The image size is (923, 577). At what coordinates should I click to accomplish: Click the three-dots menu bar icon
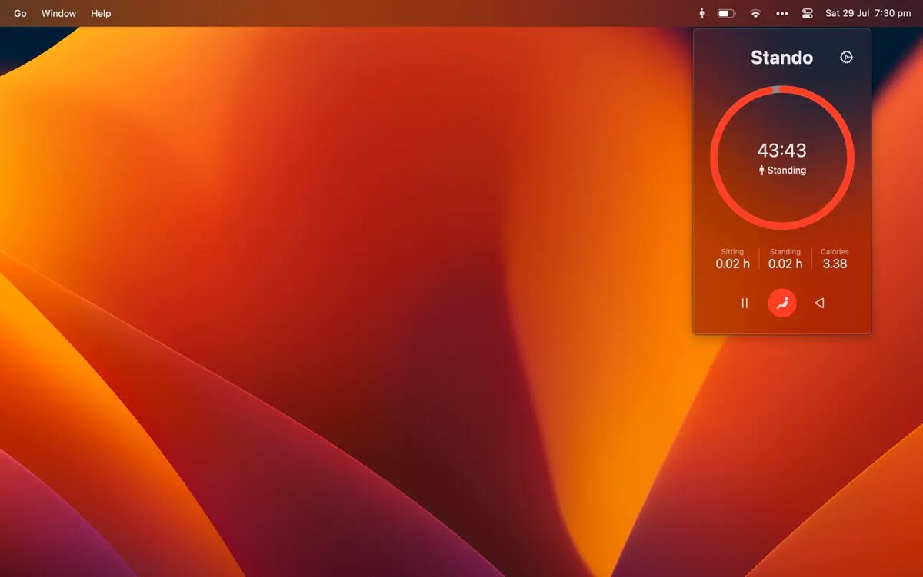[782, 13]
